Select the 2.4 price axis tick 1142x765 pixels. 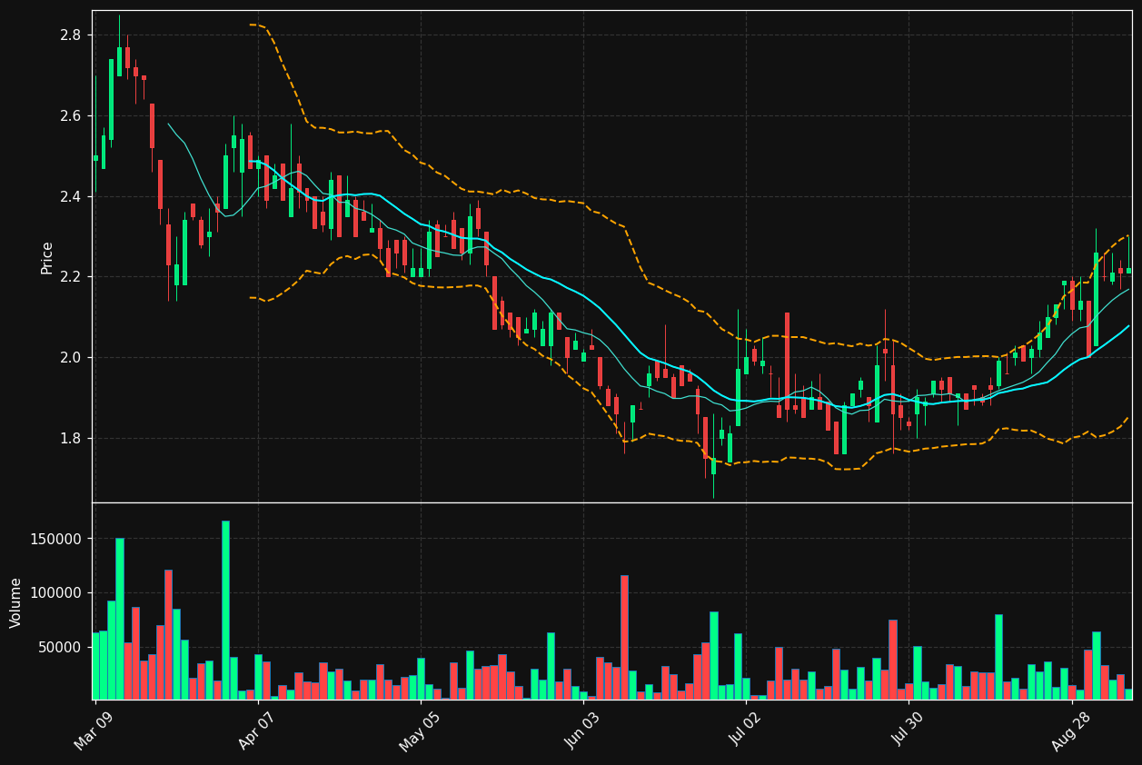(71, 196)
